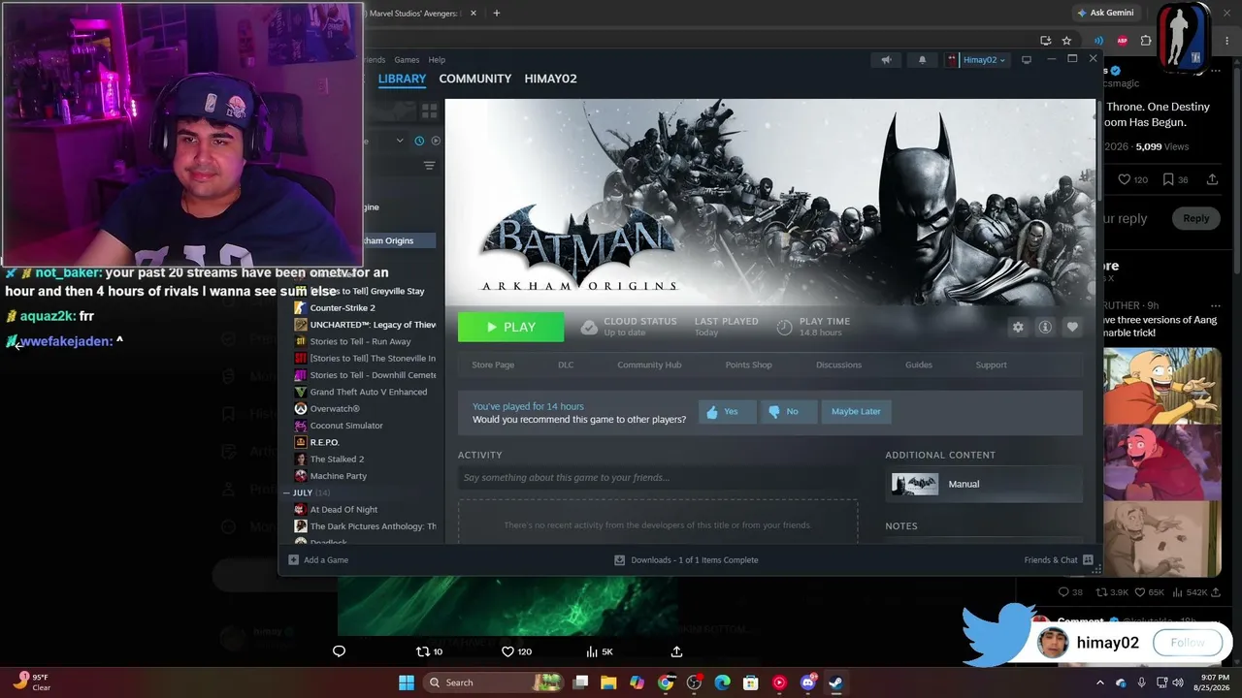This screenshot has width=1242, height=698.
Task: Click the cloud status icon
Action: (x=589, y=327)
